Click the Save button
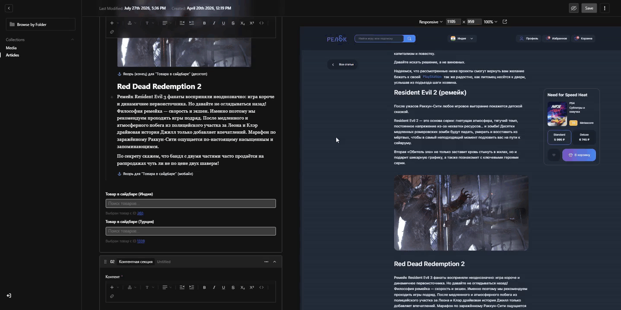The height and width of the screenshot is (310, 621). (589, 8)
